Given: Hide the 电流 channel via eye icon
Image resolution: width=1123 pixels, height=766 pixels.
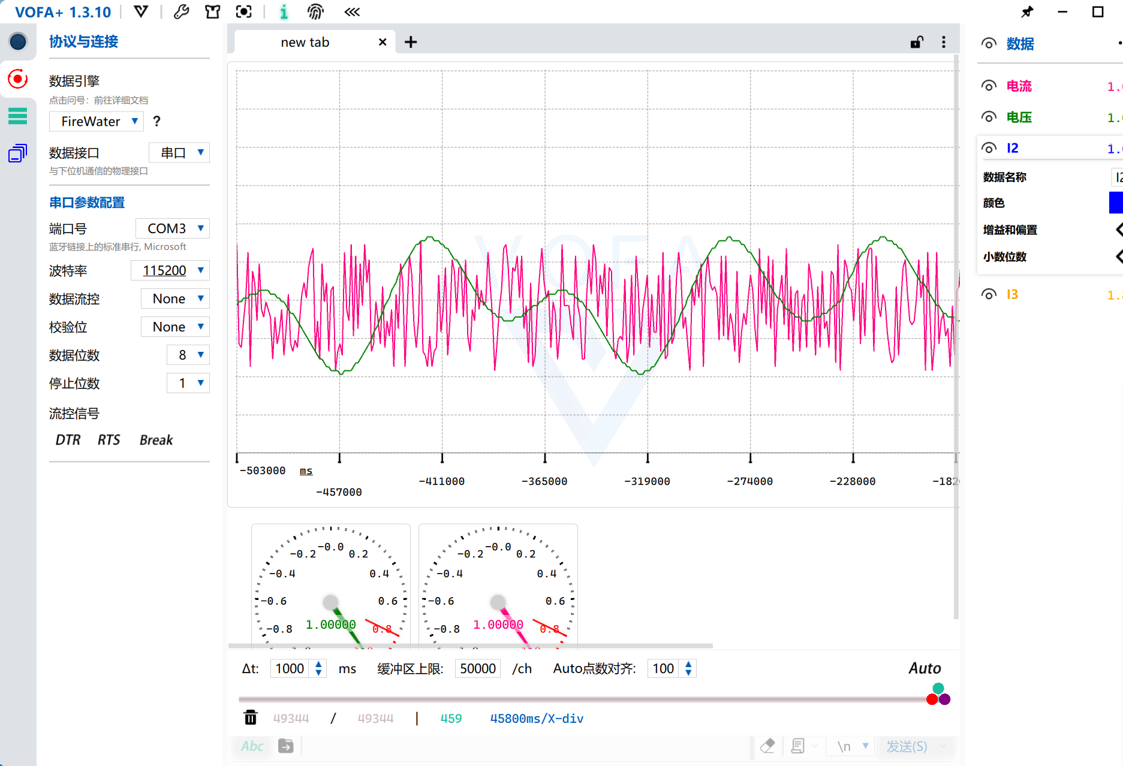Looking at the screenshot, I should coord(989,86).
